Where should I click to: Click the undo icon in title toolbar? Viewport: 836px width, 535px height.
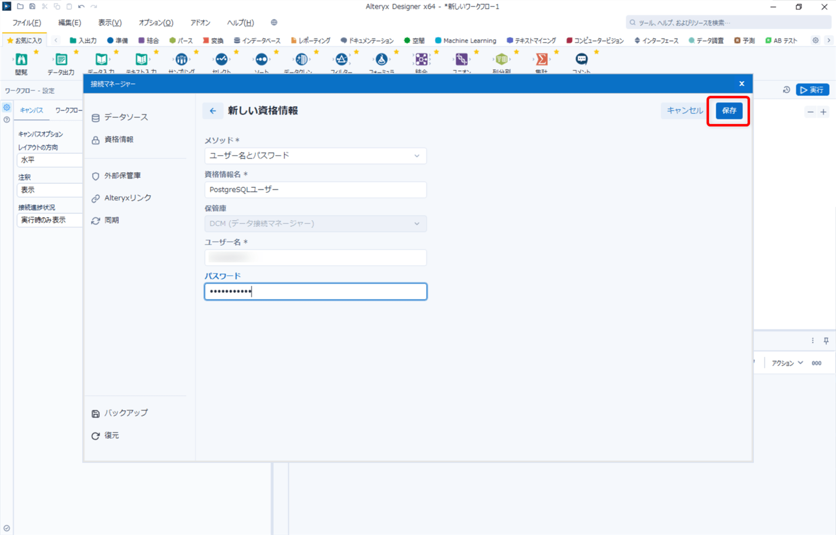(82, 7)
